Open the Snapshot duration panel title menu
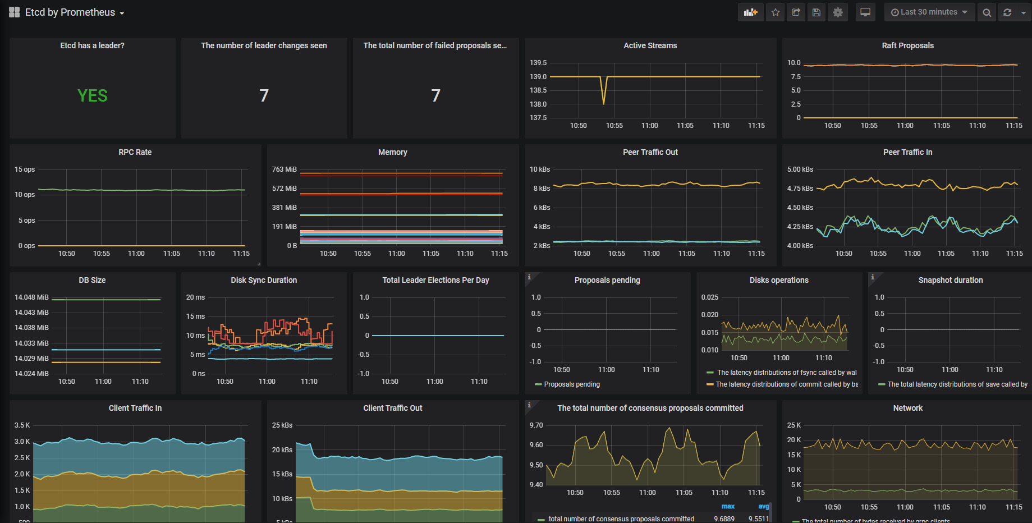Viewport: 1032px width, 523px height. (950, 280)
